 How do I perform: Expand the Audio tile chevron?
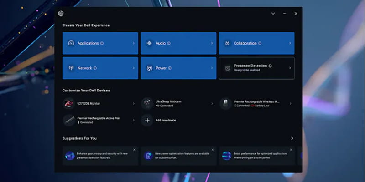click(x=212, y=43)
